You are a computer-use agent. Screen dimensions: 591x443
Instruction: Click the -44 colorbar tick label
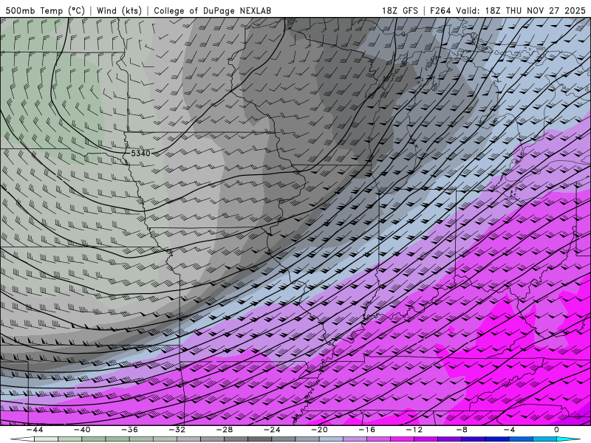35,430
